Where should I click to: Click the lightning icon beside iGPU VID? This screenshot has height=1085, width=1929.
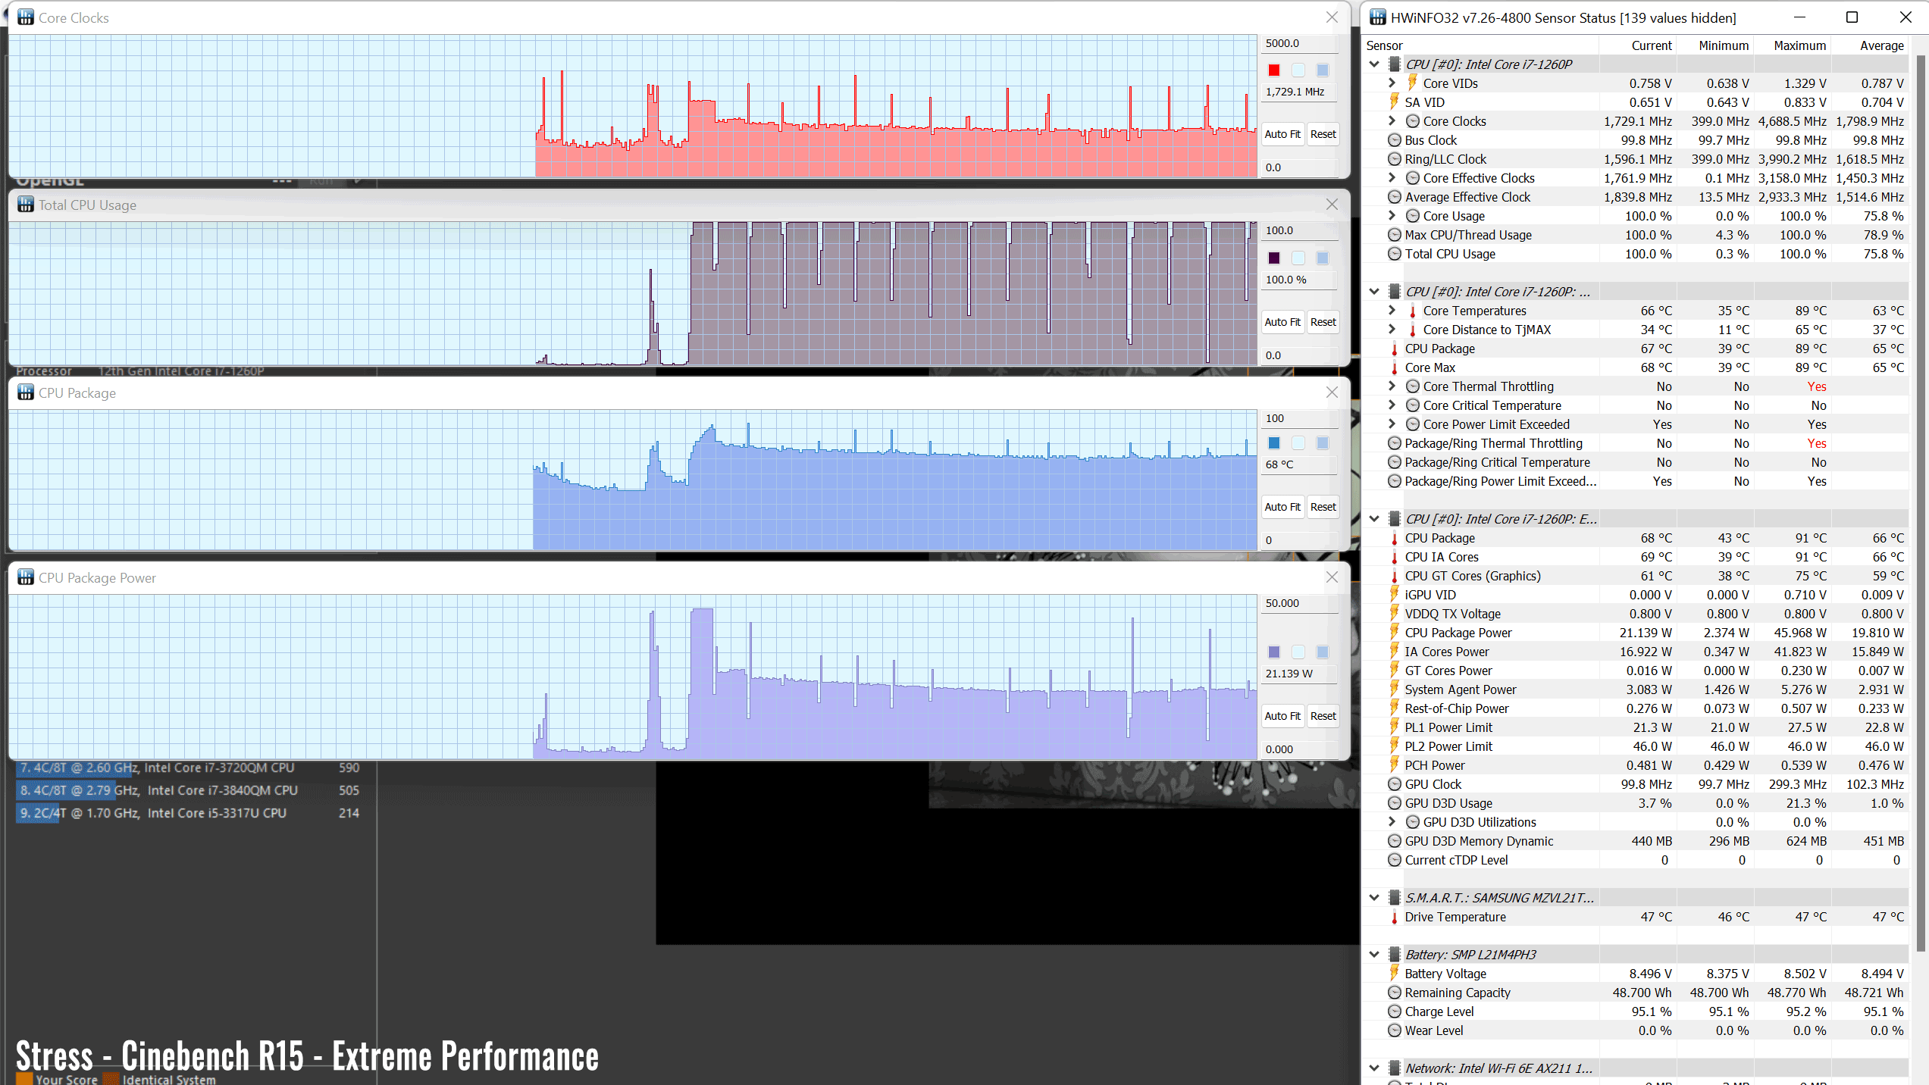pyautogui.click(x=1394, y=594)
